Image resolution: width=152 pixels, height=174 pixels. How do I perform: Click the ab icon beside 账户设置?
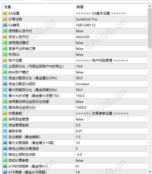(5, 61)
